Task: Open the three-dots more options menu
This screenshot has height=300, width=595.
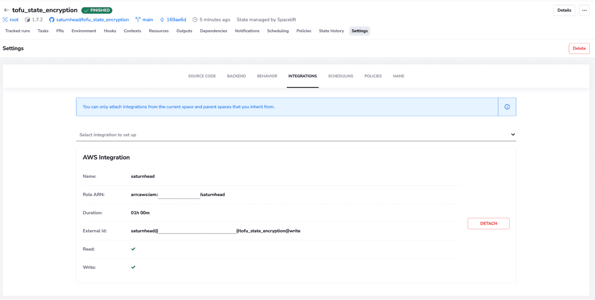Action: coord(584,10)
